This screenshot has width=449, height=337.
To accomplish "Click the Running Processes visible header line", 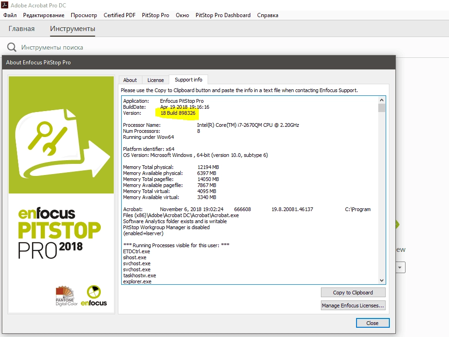I will (x=176, y=245).
